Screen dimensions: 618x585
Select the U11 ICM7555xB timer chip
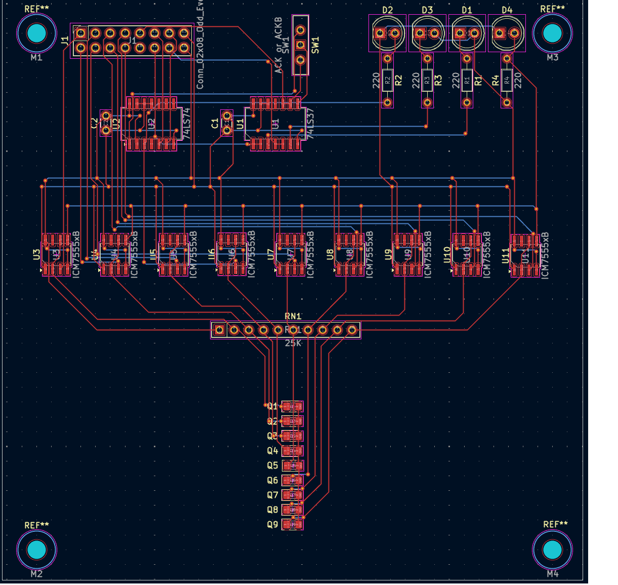(525, 255)
